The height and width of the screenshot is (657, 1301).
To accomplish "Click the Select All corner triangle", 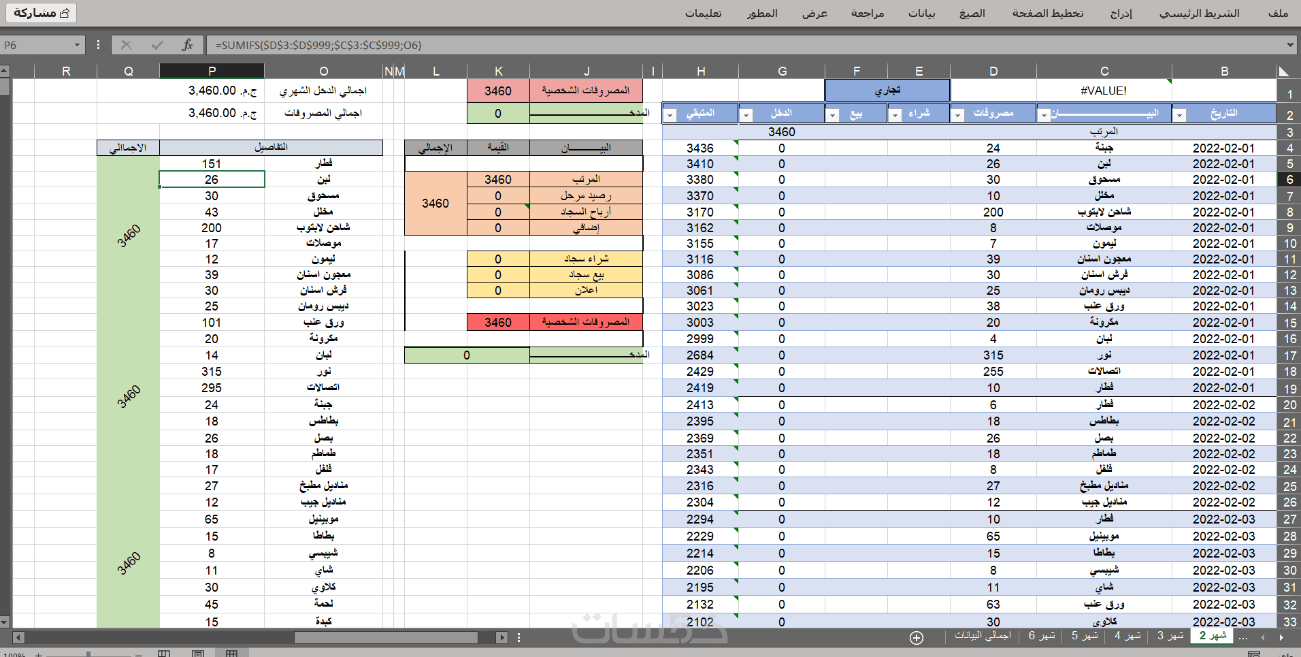I will tap(1284, 71).
